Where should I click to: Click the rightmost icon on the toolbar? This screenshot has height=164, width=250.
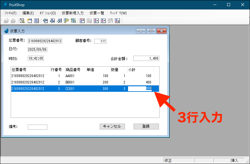tap(117, 21)
